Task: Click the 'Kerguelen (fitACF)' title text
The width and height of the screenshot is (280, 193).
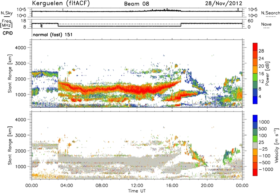Action: (x=61, y=3)
